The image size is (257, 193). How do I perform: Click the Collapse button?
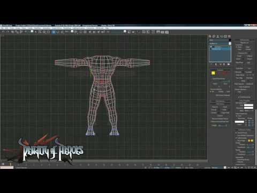coord(249,56)
